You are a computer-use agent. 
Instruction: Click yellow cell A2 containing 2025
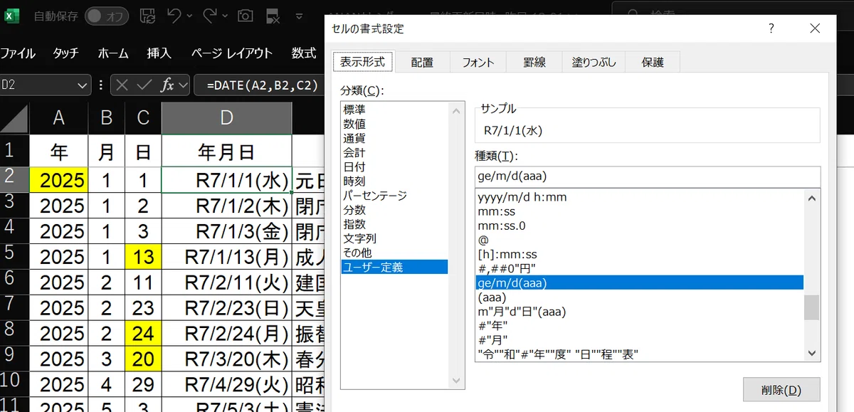[58, 180]
